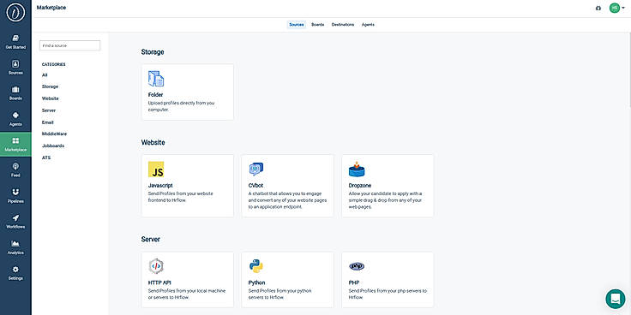The width and height of the screenshot is (631, 315).
Task: Open the user avatar menu
Action: pos(616,8)
